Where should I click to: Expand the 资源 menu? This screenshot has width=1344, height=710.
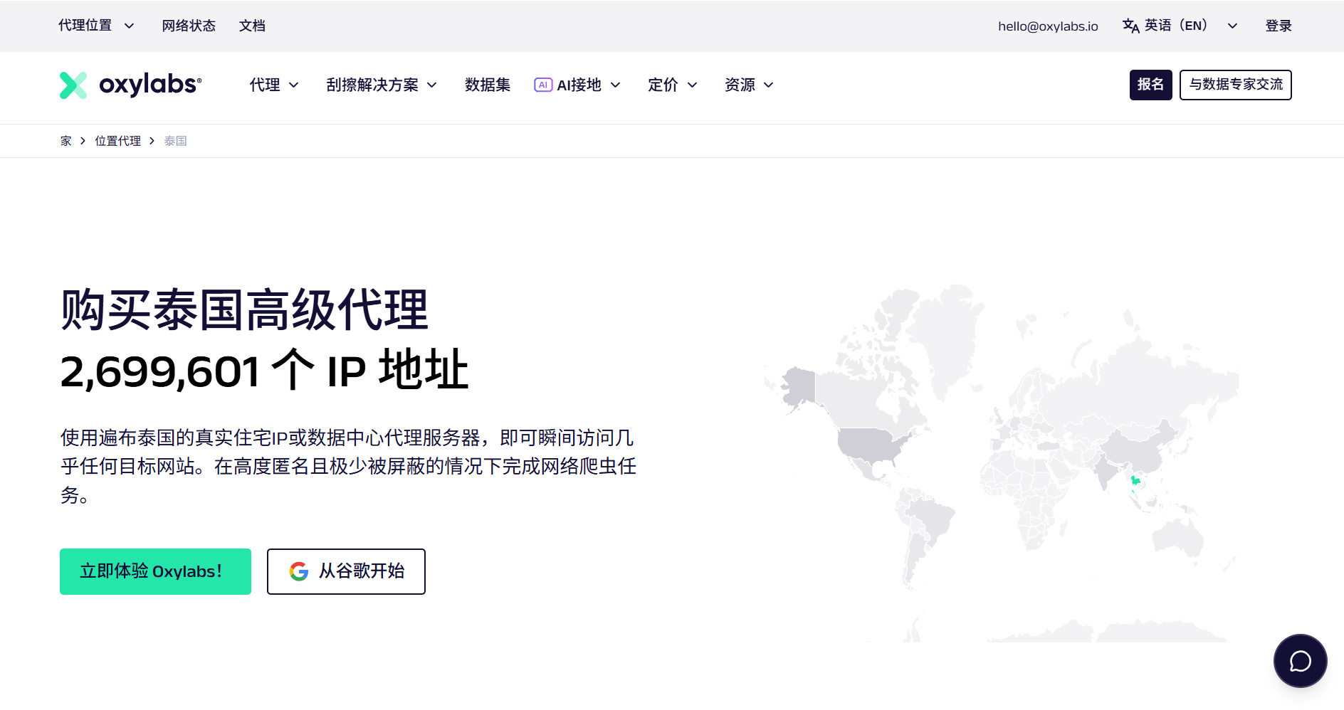tap(749, 85)
